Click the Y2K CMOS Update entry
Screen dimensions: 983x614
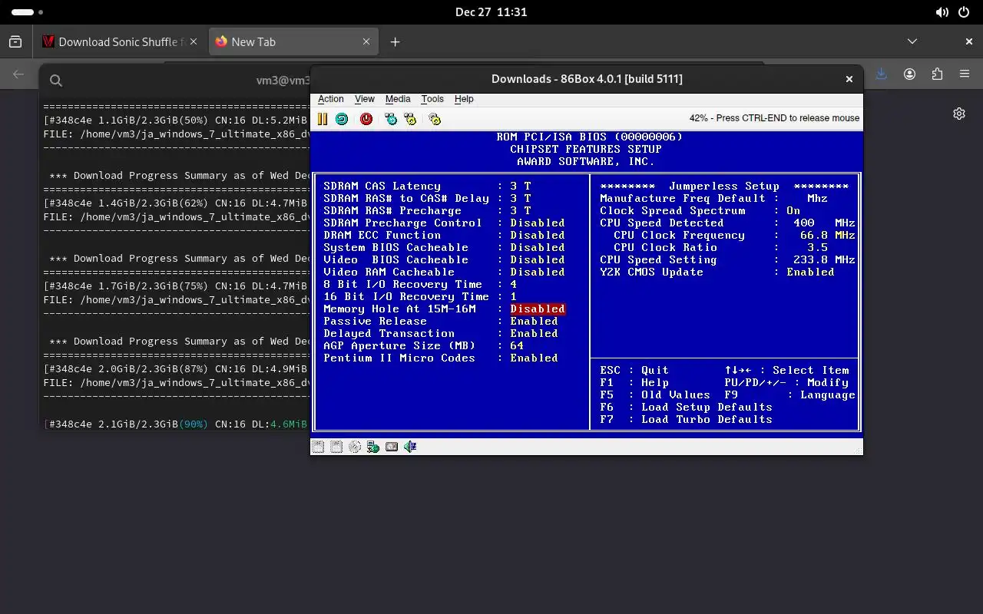[x=717, y=272]
